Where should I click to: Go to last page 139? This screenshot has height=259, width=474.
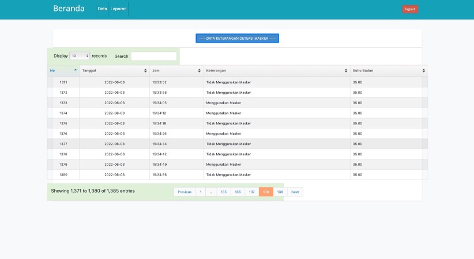(x=280, y=192)
